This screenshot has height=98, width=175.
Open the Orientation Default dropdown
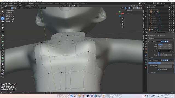(x=21, y=6)
